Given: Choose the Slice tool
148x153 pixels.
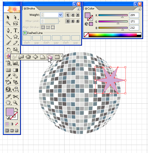Looking at the screenshot, I should pos(8,96).
